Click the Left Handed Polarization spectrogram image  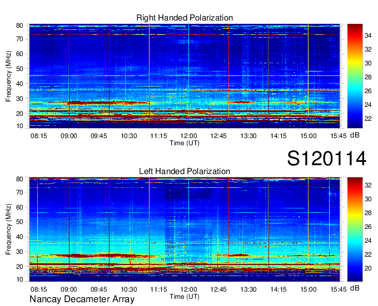(x=185, y=229)
